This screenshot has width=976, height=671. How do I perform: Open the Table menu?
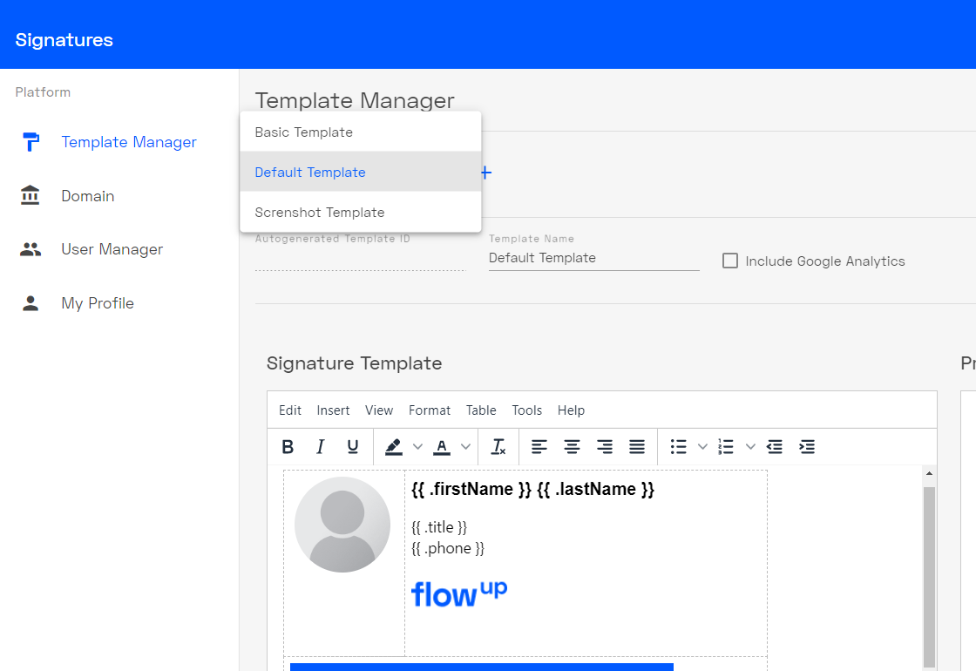tap(480, 410)
